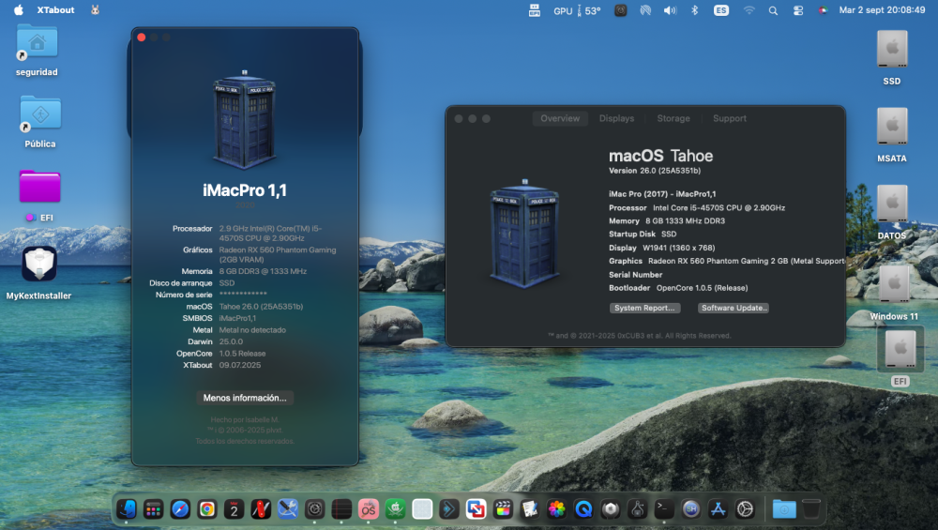
Task: Click the Procesador value in XTabout
Action: click(270, 234)
